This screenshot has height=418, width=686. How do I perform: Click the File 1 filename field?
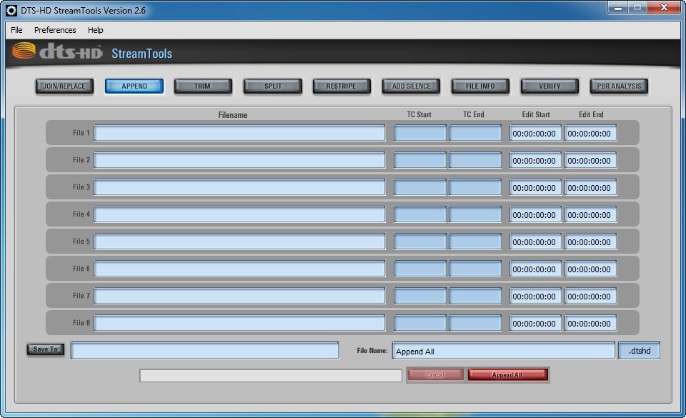pos(240,133)
